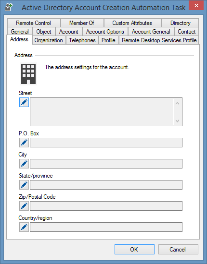This screenshot has width=207, height=264.
Task: Click inside the City text field
Action: pyautogui.click(x=106, y=164)
